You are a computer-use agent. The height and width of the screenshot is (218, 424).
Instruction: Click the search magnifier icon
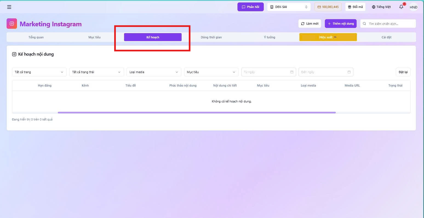pyautogui.click(x=365, y=24)
